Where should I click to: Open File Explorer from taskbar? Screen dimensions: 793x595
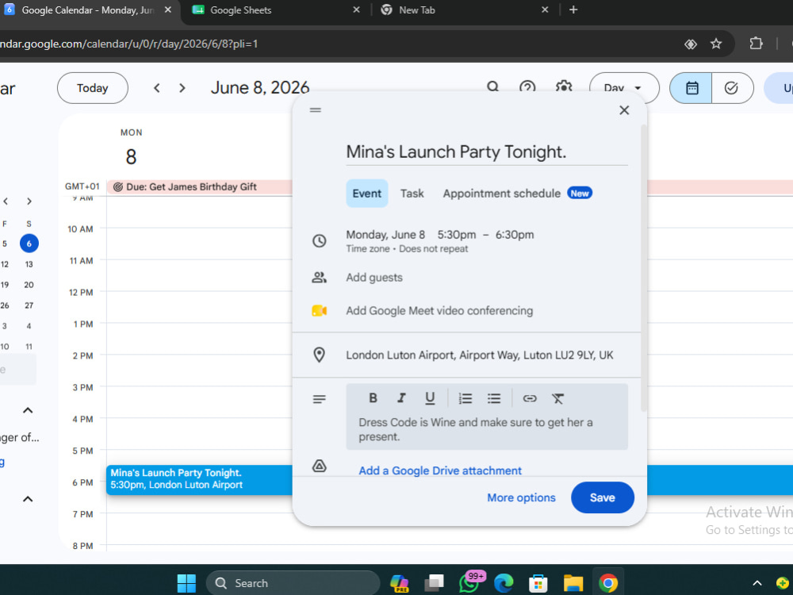tap(573, 583)
